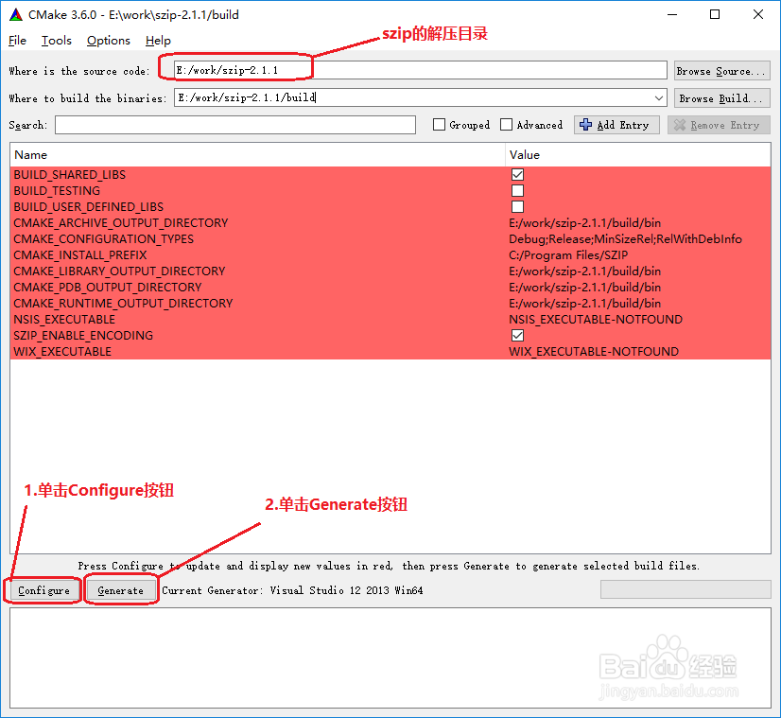Select the BUILD_SHARED_LIBS entry name
This screenshot has width=781, height=718.
[70, 174]
